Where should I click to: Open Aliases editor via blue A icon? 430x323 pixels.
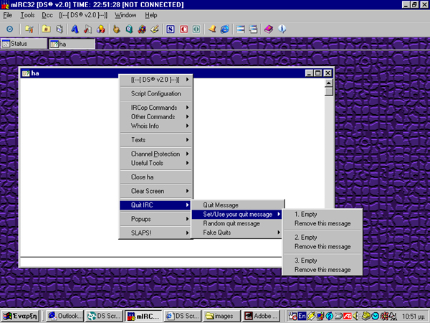(75, 29)
